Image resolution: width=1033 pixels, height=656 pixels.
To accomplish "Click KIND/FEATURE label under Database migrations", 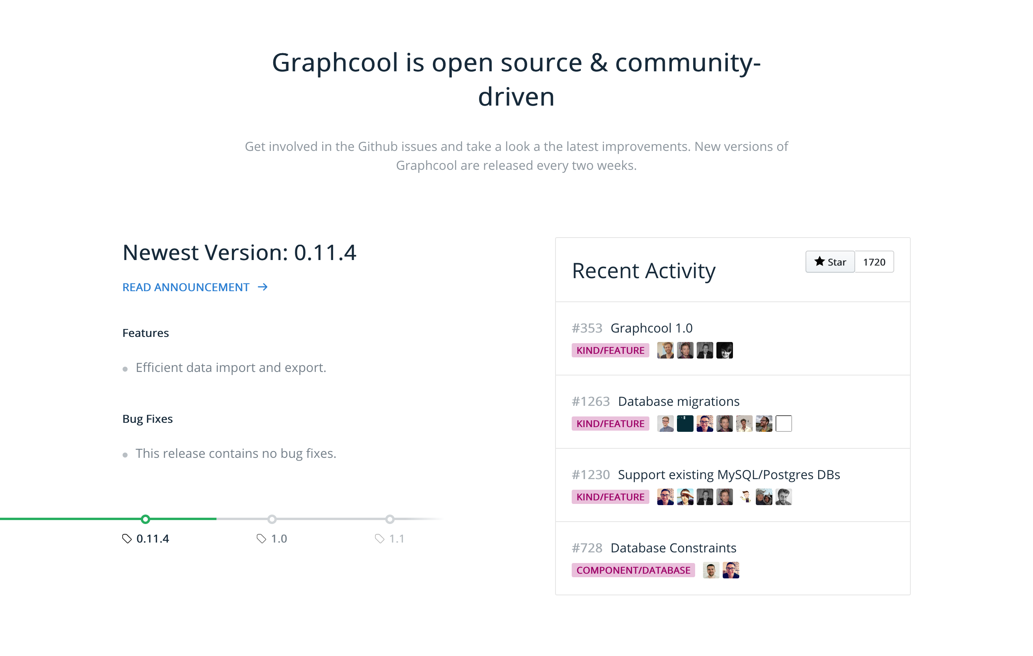I will tap(610, 424).
